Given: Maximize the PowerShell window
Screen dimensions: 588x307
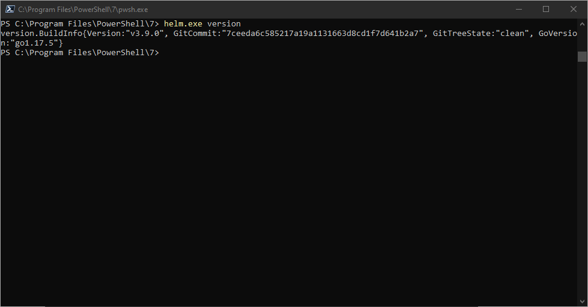Looking at the screenshot, I should [546, 10].
